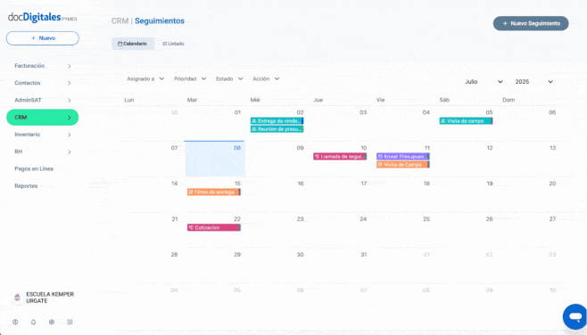
Task: Expand the Asignado a filter
Action: 145,79
